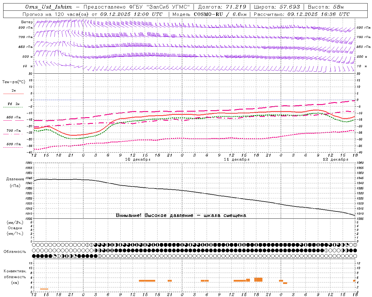
Task: Click the Модель COSMO-RU / 6.6км label
Action: point(209,14)
